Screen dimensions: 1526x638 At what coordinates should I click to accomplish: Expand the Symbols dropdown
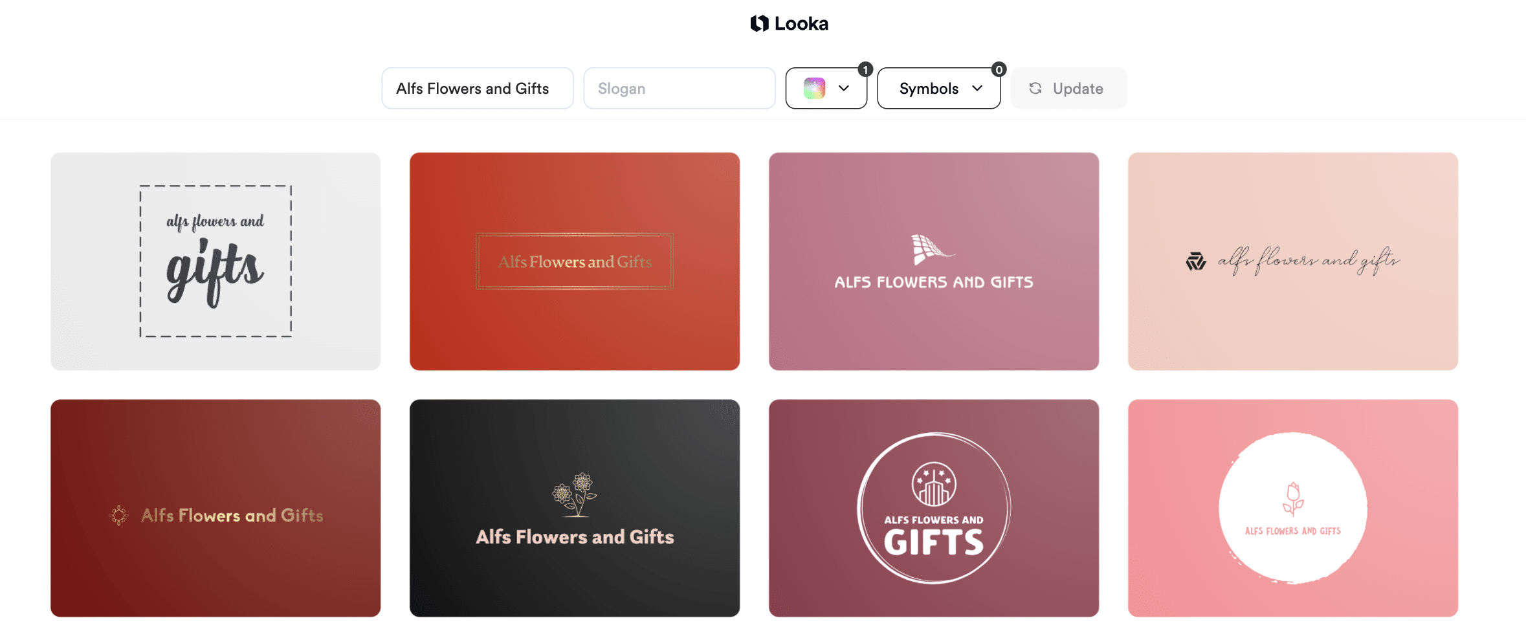pos(939,89)
